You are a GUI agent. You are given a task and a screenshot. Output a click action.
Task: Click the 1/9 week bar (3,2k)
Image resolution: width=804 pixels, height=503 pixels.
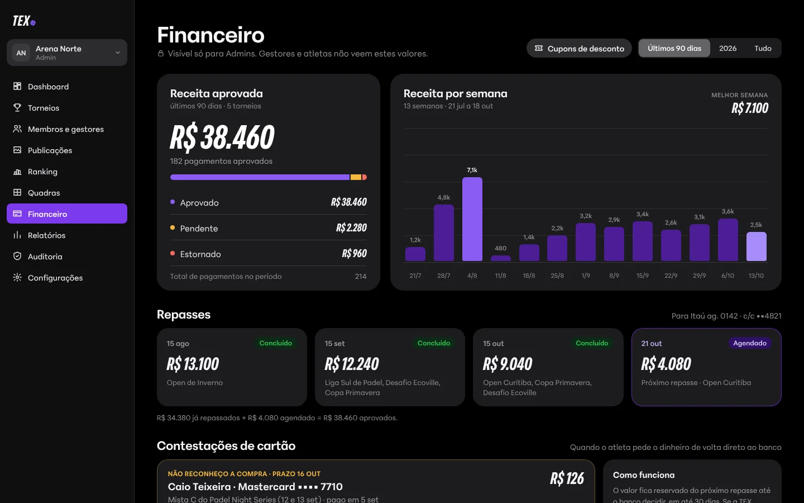click(586, 242)
